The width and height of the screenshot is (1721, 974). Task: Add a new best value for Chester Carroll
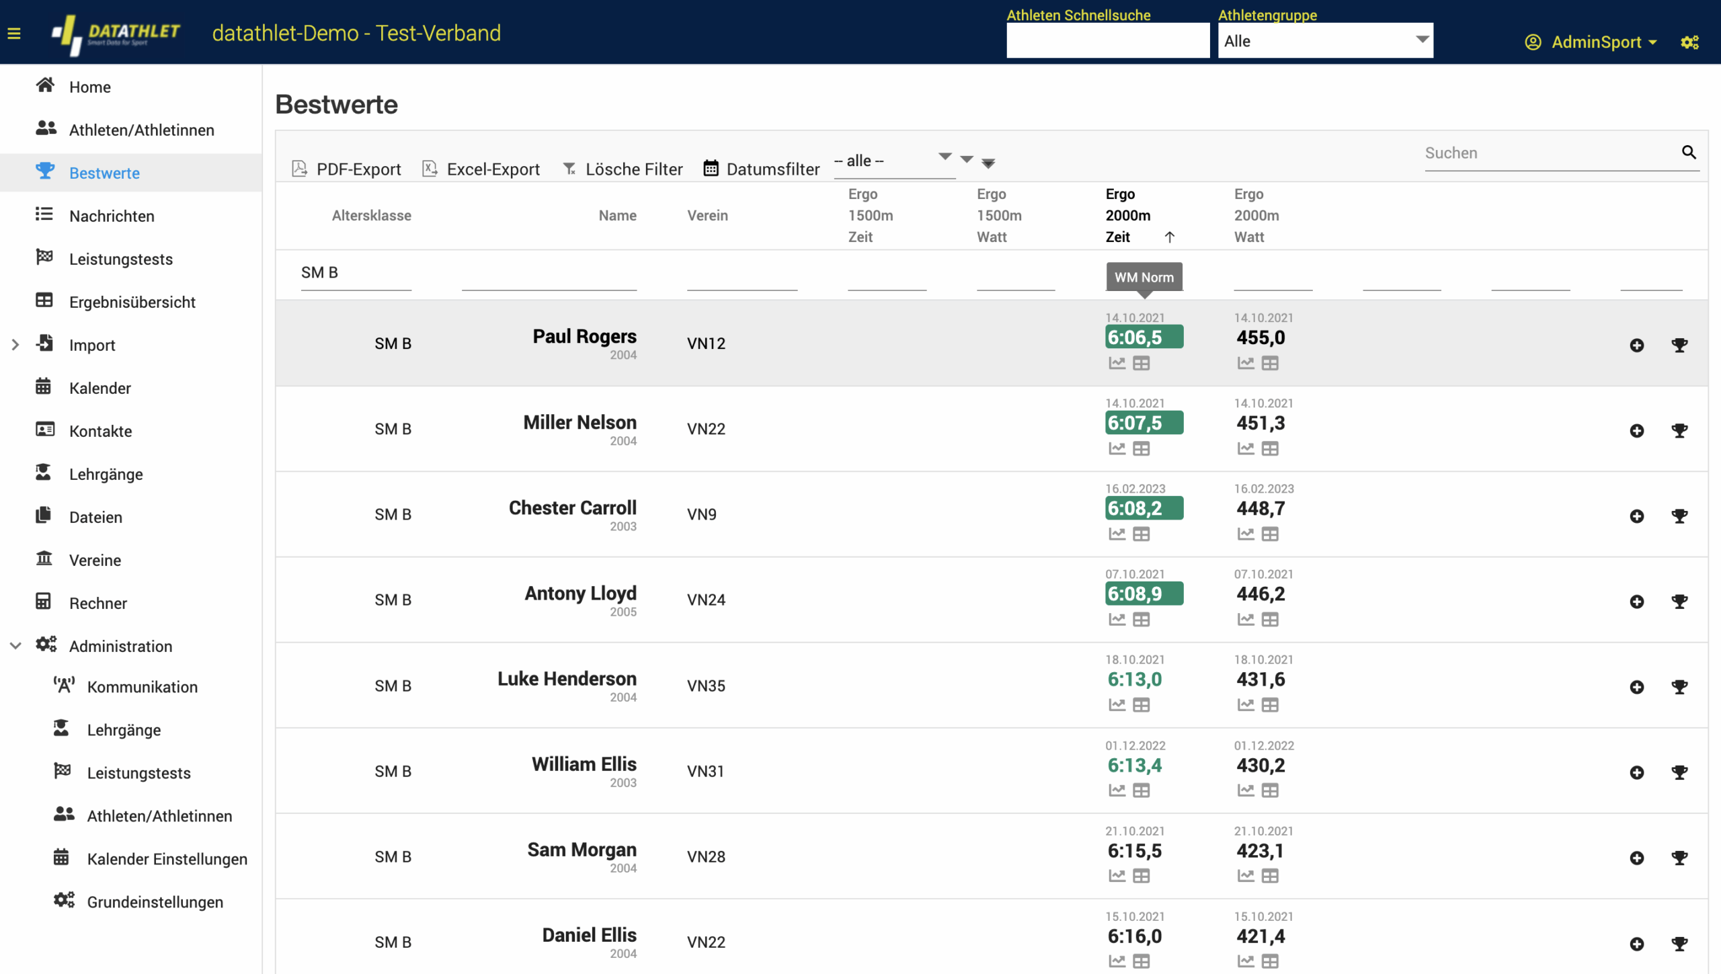pyautogui.click(x=1637, y=516)
